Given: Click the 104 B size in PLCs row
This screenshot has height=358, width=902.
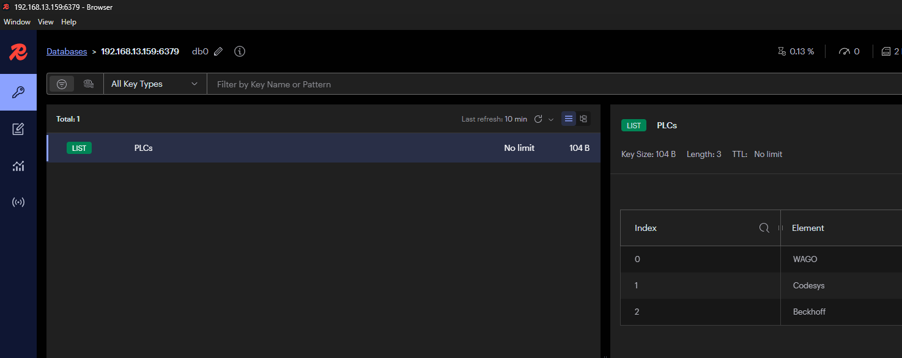Looking at the screenshot, I should coord(580,148).
